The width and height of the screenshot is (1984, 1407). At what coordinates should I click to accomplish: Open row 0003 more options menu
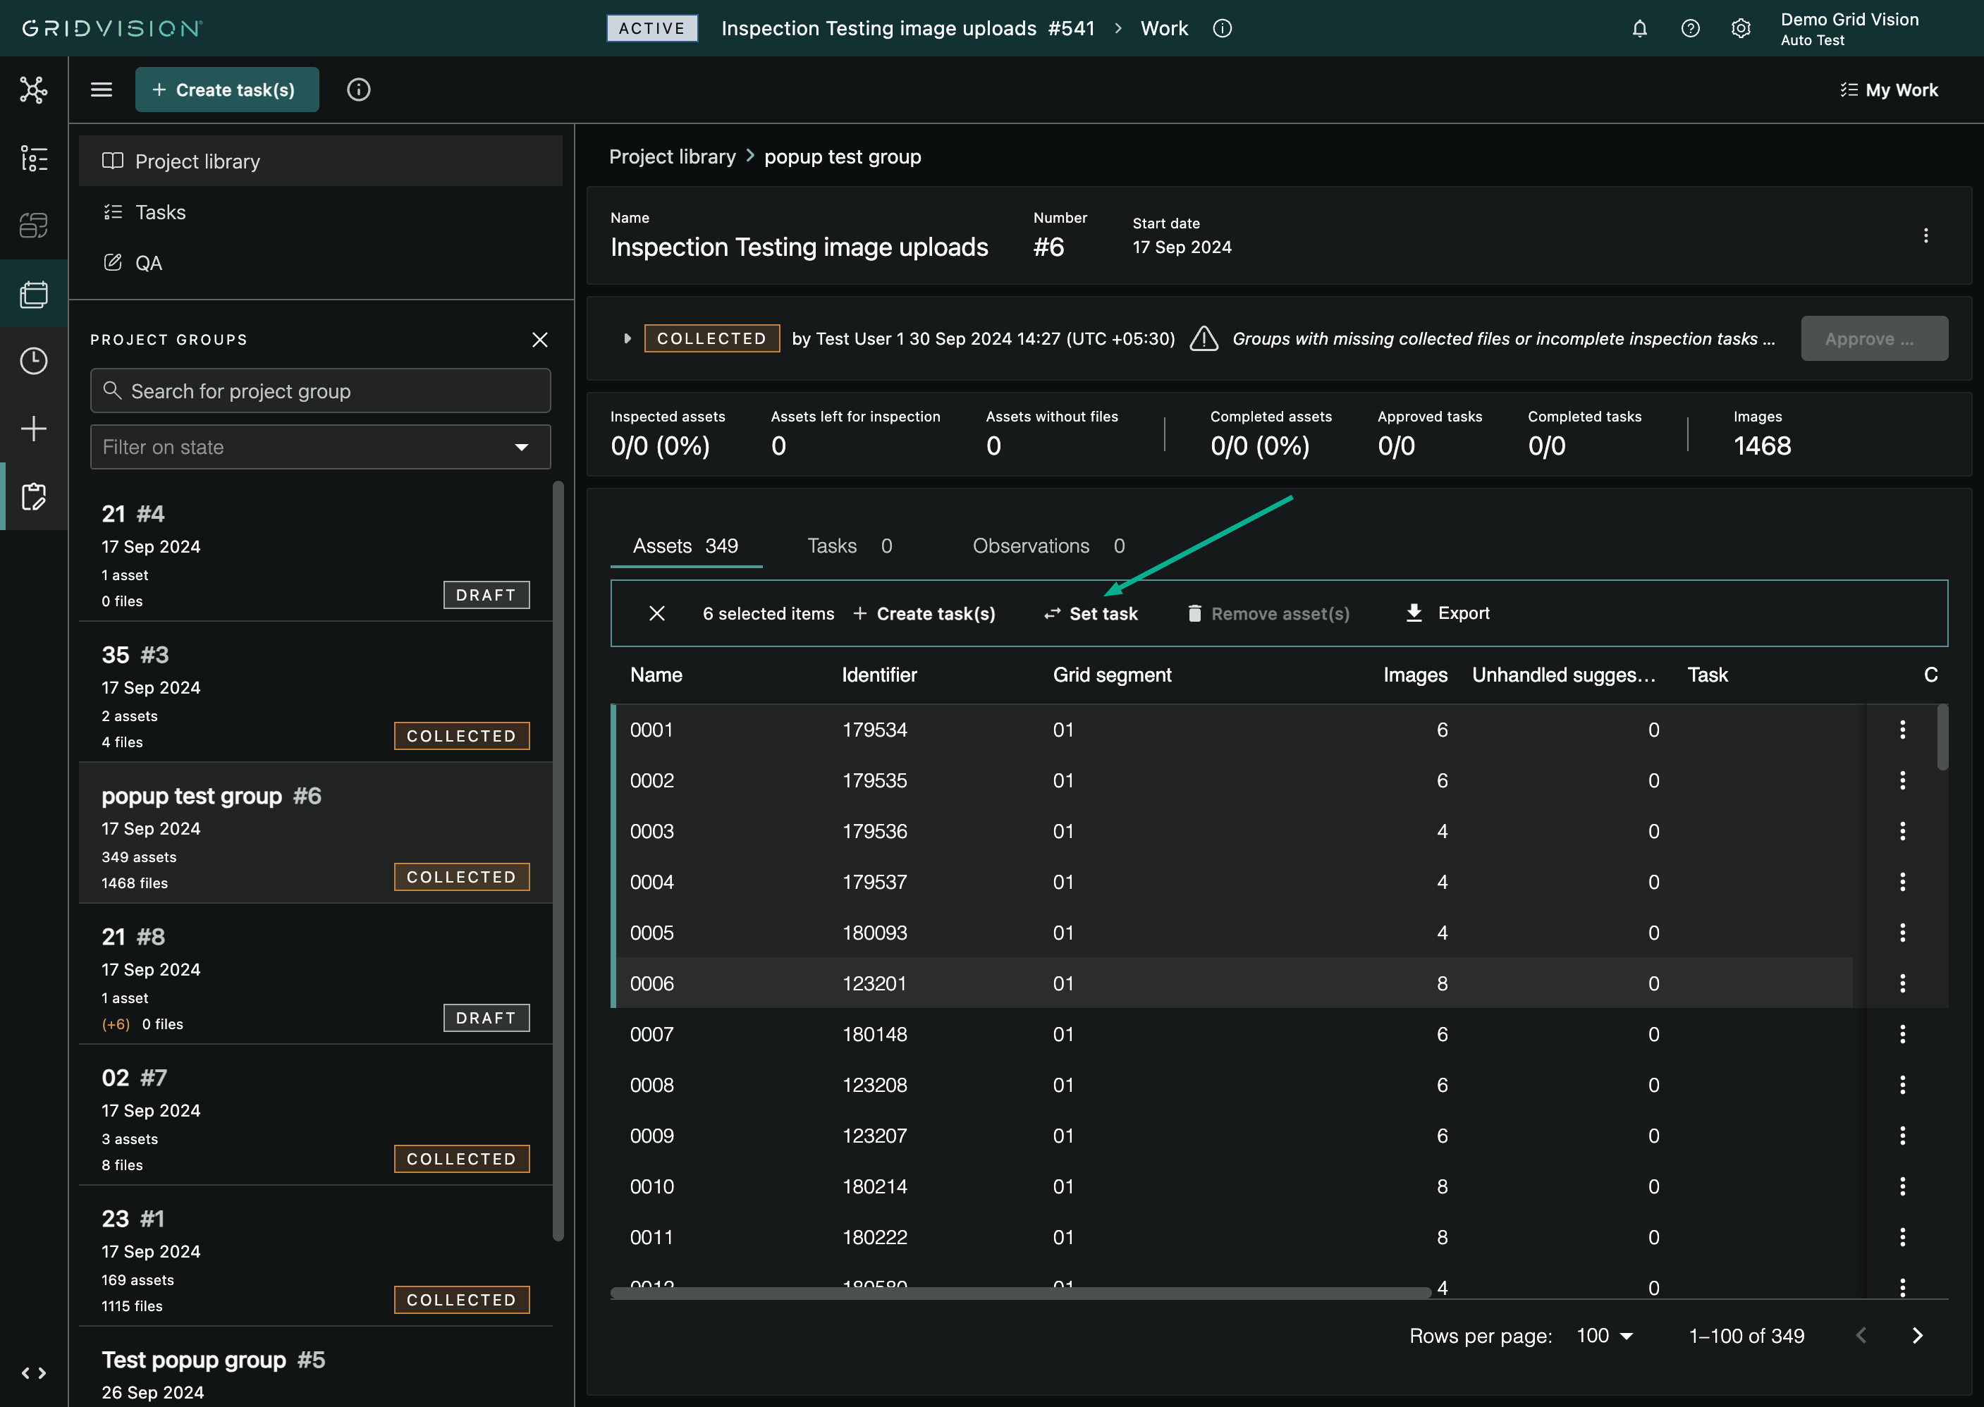click(1902, 831)
